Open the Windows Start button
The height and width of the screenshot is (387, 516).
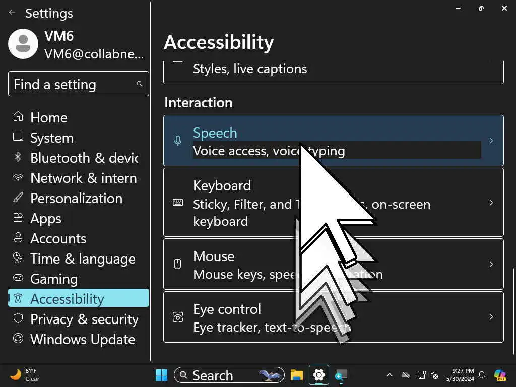(x=161, y=375)
